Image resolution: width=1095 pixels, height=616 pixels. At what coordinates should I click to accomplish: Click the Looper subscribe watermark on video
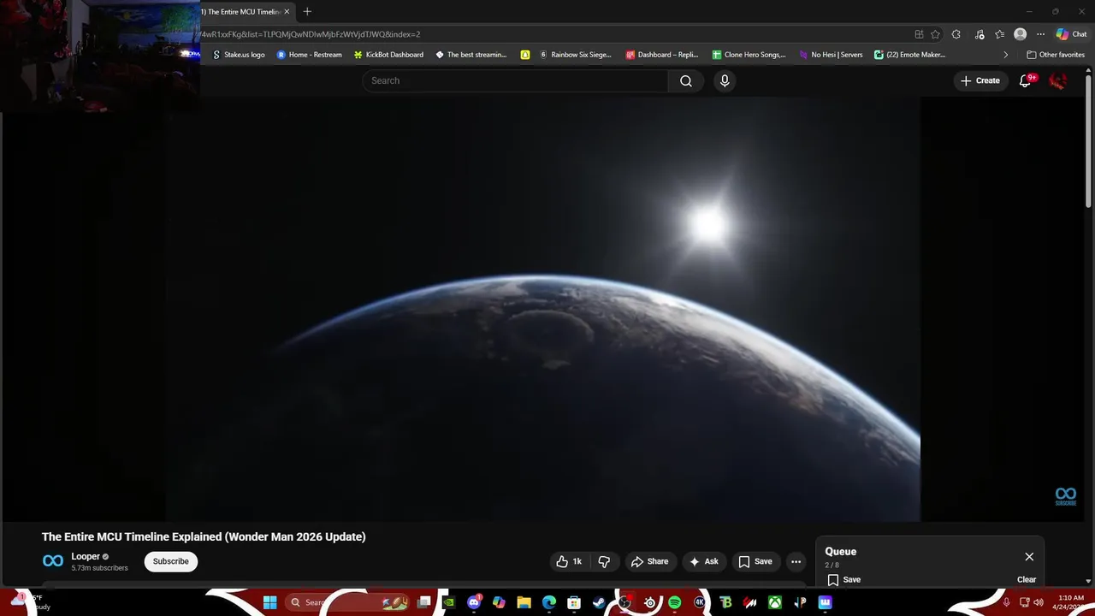1065,496
